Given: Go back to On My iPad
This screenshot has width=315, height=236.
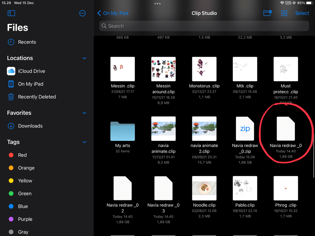Looking at the screenshot, I should 113,13.
